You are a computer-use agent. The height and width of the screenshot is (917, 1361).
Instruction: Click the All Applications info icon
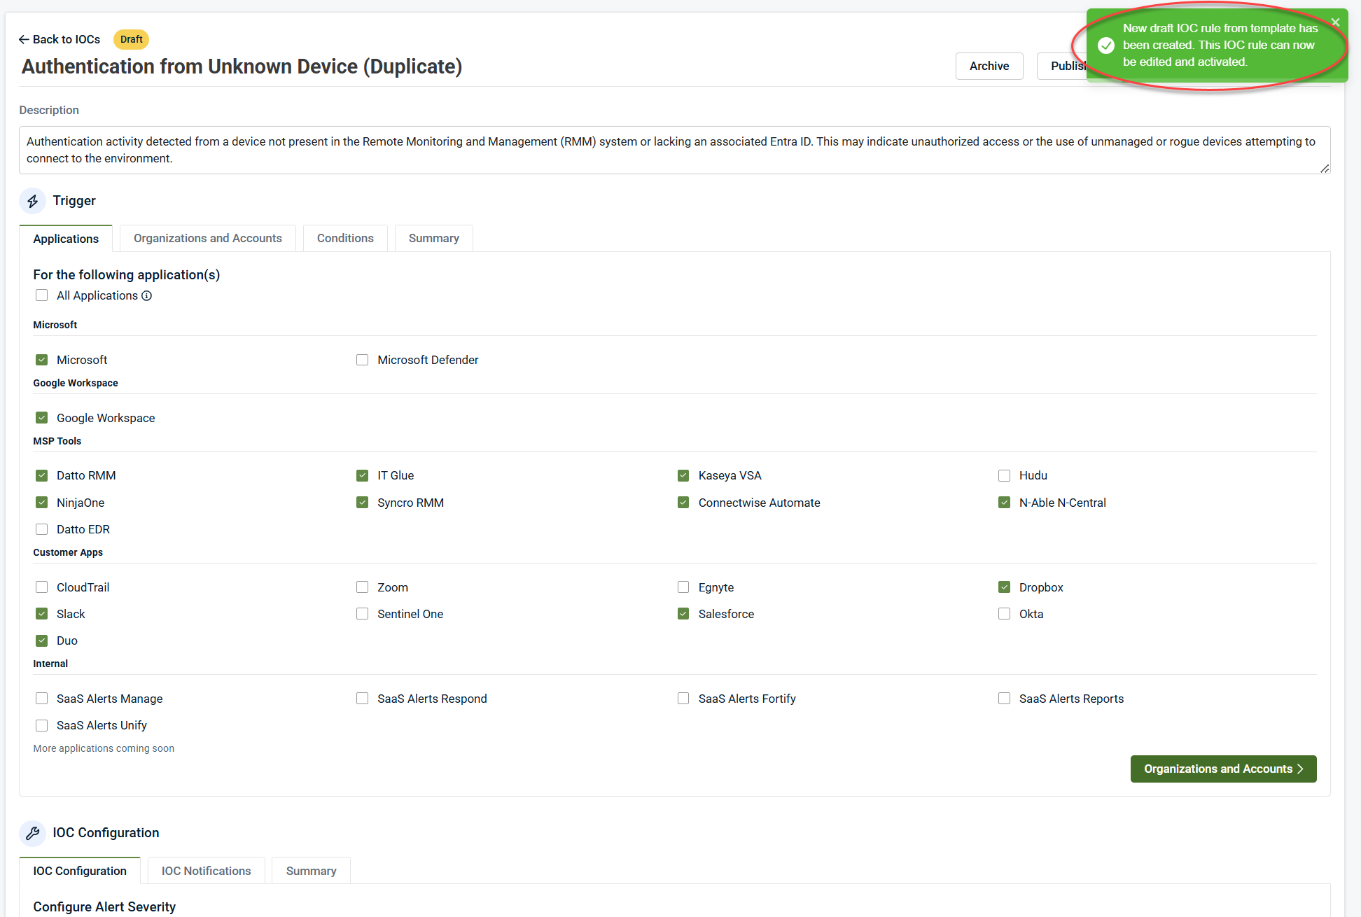click(x=146, y=295)
